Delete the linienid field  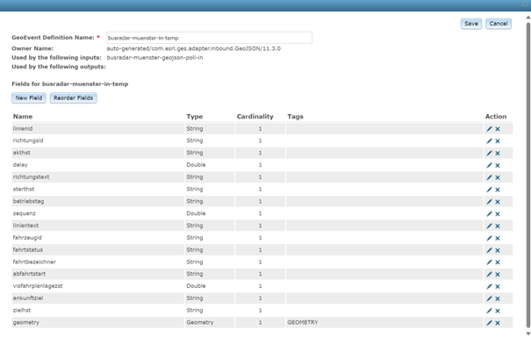tap(498, 129)
